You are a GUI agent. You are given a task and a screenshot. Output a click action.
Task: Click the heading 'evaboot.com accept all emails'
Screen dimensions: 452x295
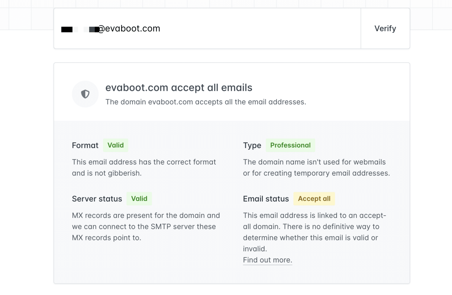tap(179, 88)
